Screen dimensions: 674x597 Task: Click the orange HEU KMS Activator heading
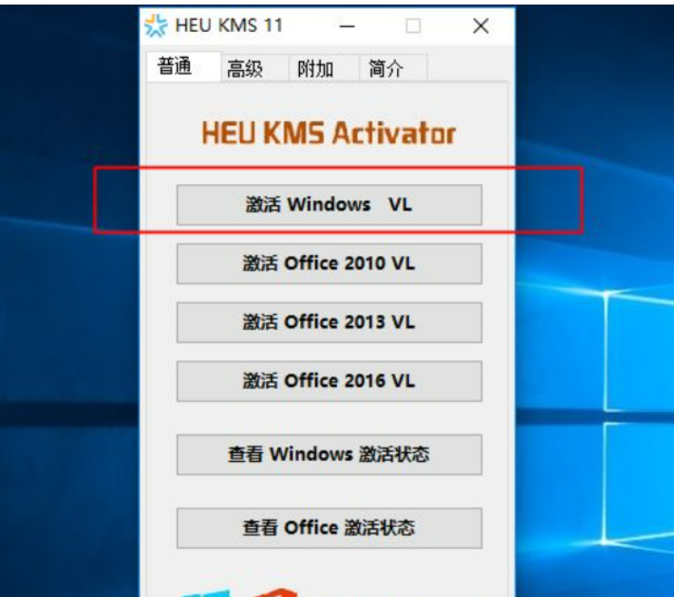[329, 132]
